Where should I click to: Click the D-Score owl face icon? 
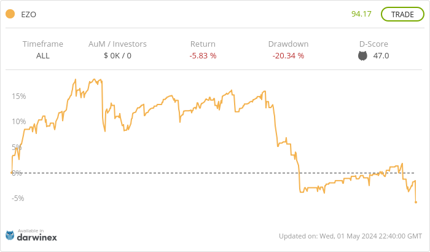click(362, 56)
